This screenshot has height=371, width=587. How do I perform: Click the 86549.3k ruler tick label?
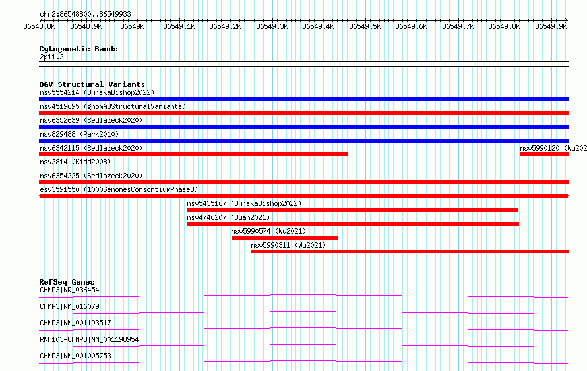pos(272,26)
